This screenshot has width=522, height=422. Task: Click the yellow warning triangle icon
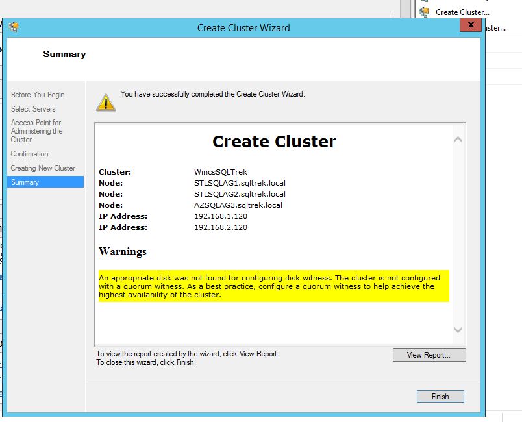point(106,102)
